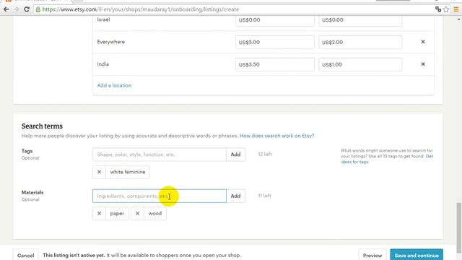The width and height of the screenshot is (462, 260).
Task: Click the Cancel button
Action: 26,255
